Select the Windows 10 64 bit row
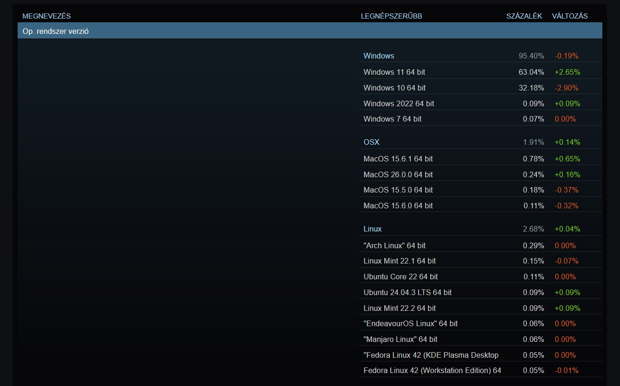The image size is (620, 386). [x=394, y=88]
